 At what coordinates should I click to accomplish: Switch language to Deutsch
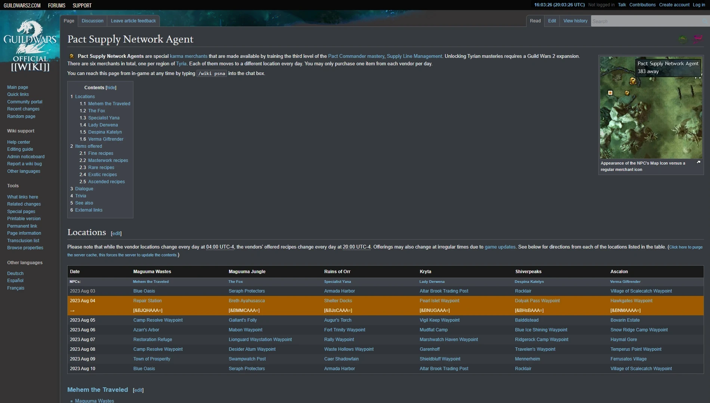(x=15, y=274)
